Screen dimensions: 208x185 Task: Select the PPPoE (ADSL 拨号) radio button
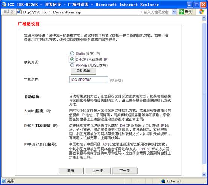tap(72, 65)
